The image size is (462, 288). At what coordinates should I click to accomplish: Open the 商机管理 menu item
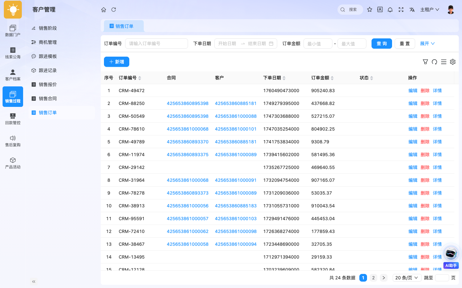pos(62,42)
